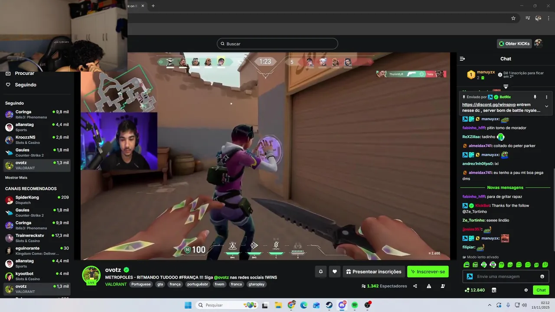The width and height of the screenshot is (555, 312).
Task: Open ovotz channel avatar with LIVE badge
Action: click(x=91, y=275)
